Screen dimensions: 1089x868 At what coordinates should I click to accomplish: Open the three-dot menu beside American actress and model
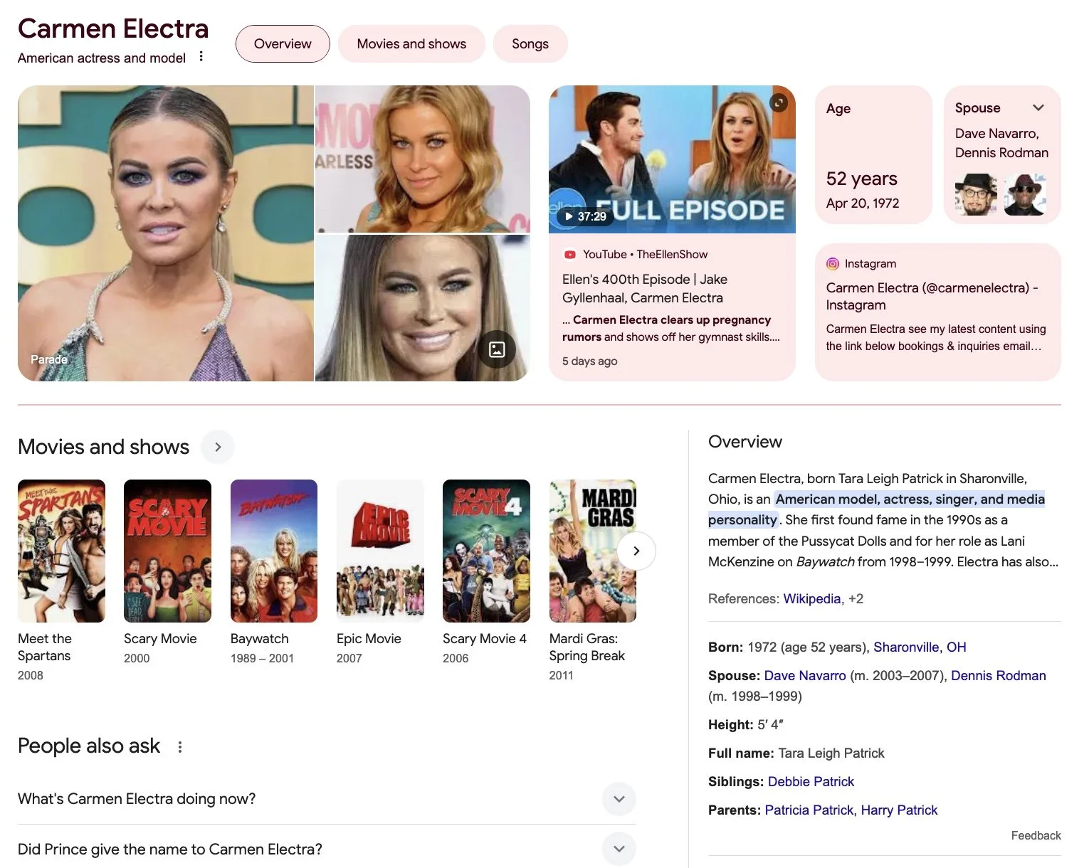[201, 56]
